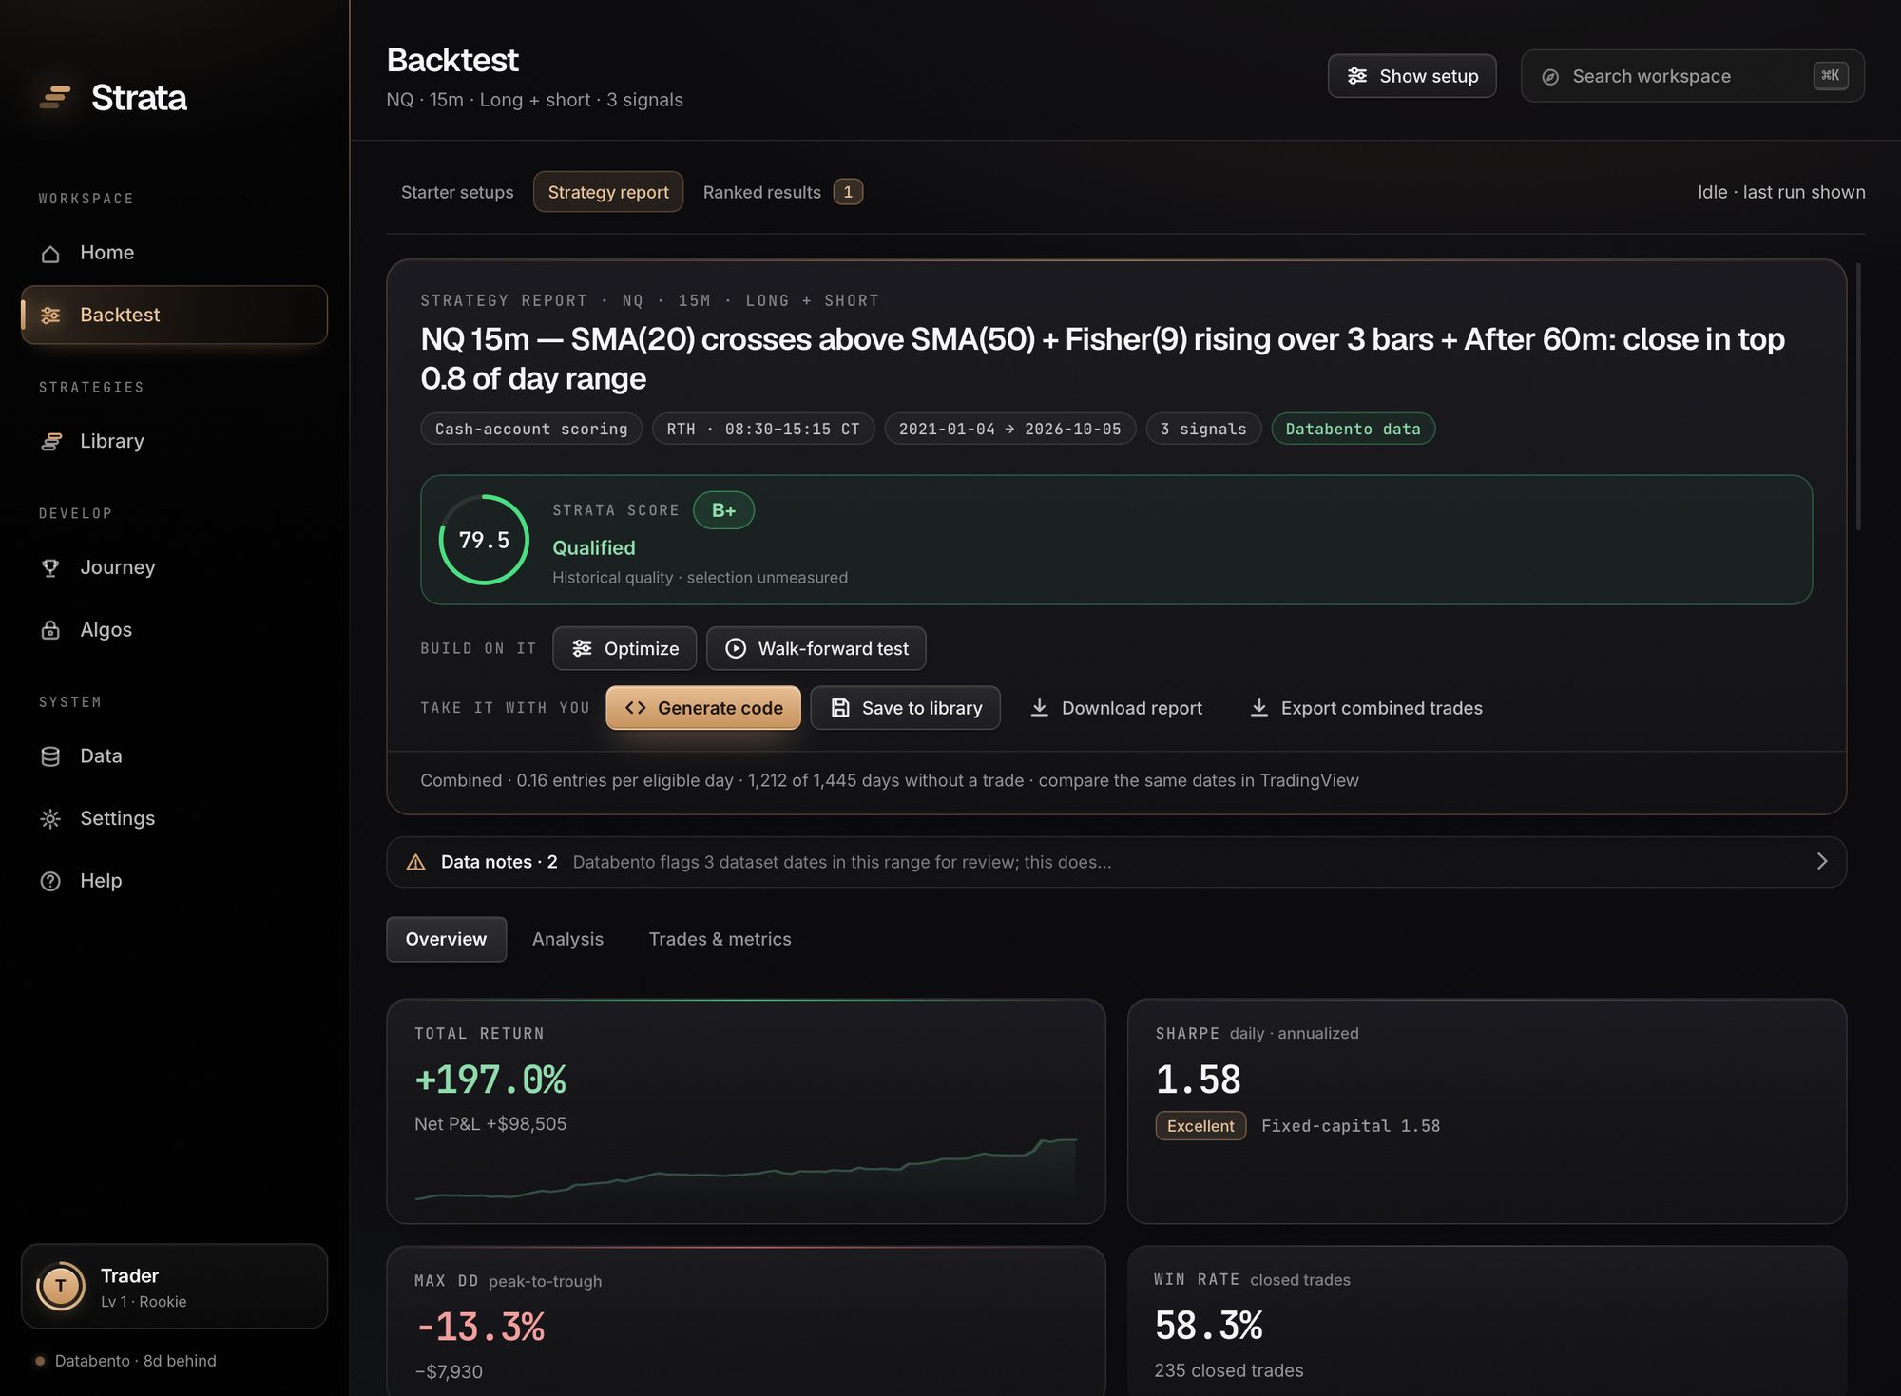The image size is (1901, 1396).
Task: Click the Trader profile avatar
Action: coord(61,1287)
